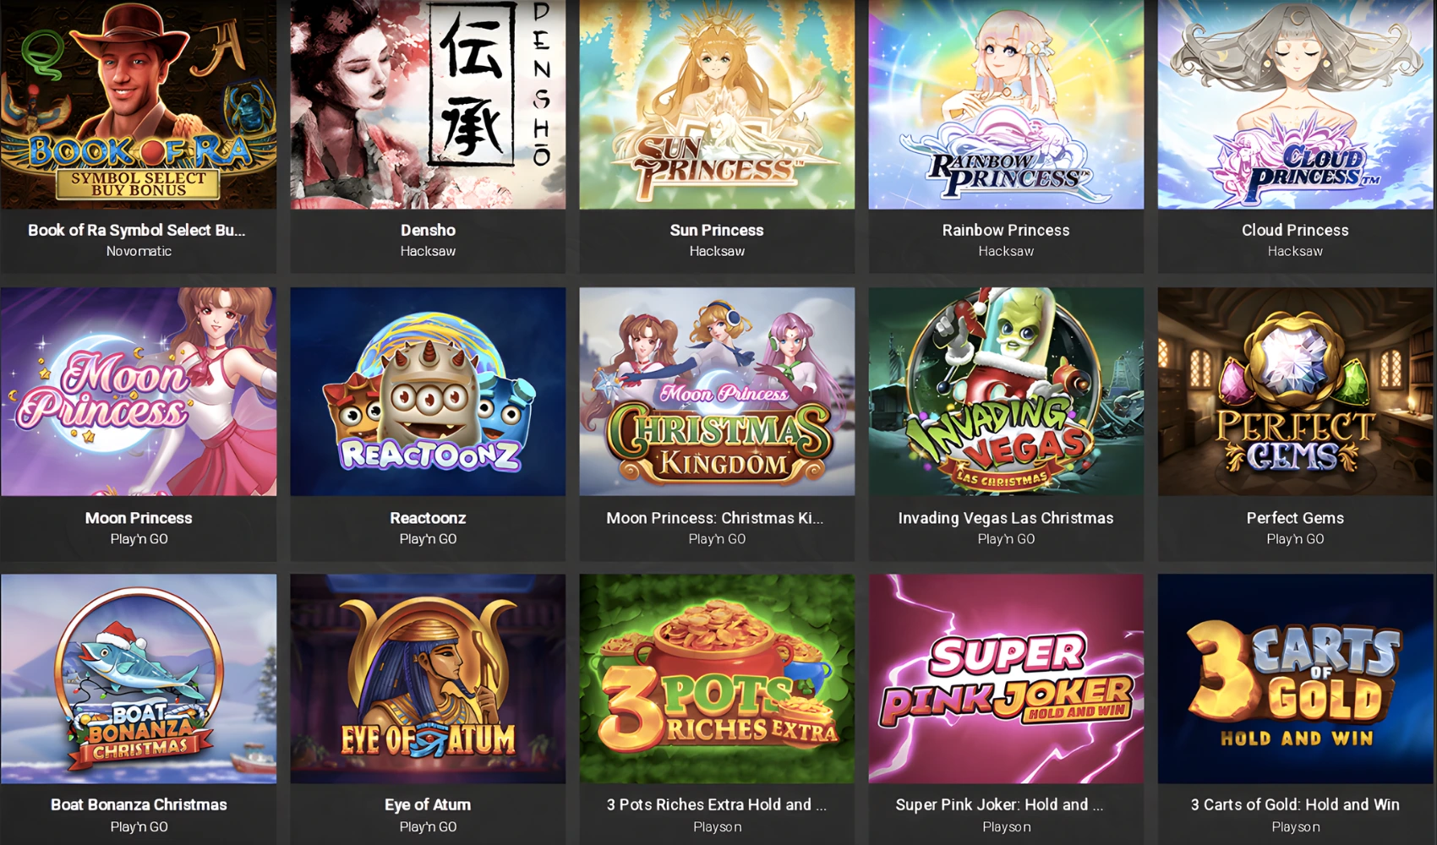Open Rainbow Princess game artwork
1437x845 pixels.
point(1006,104)
